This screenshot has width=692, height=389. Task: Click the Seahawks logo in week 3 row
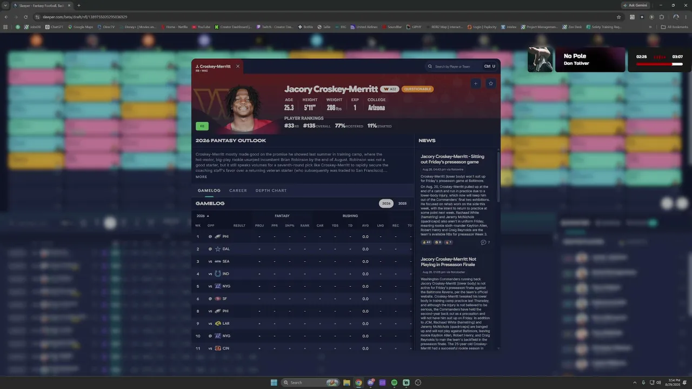[x=218, y=261]
